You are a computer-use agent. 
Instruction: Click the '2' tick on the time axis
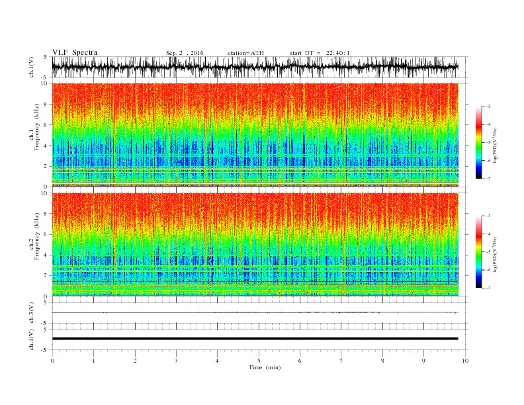[x=135, y=361]
